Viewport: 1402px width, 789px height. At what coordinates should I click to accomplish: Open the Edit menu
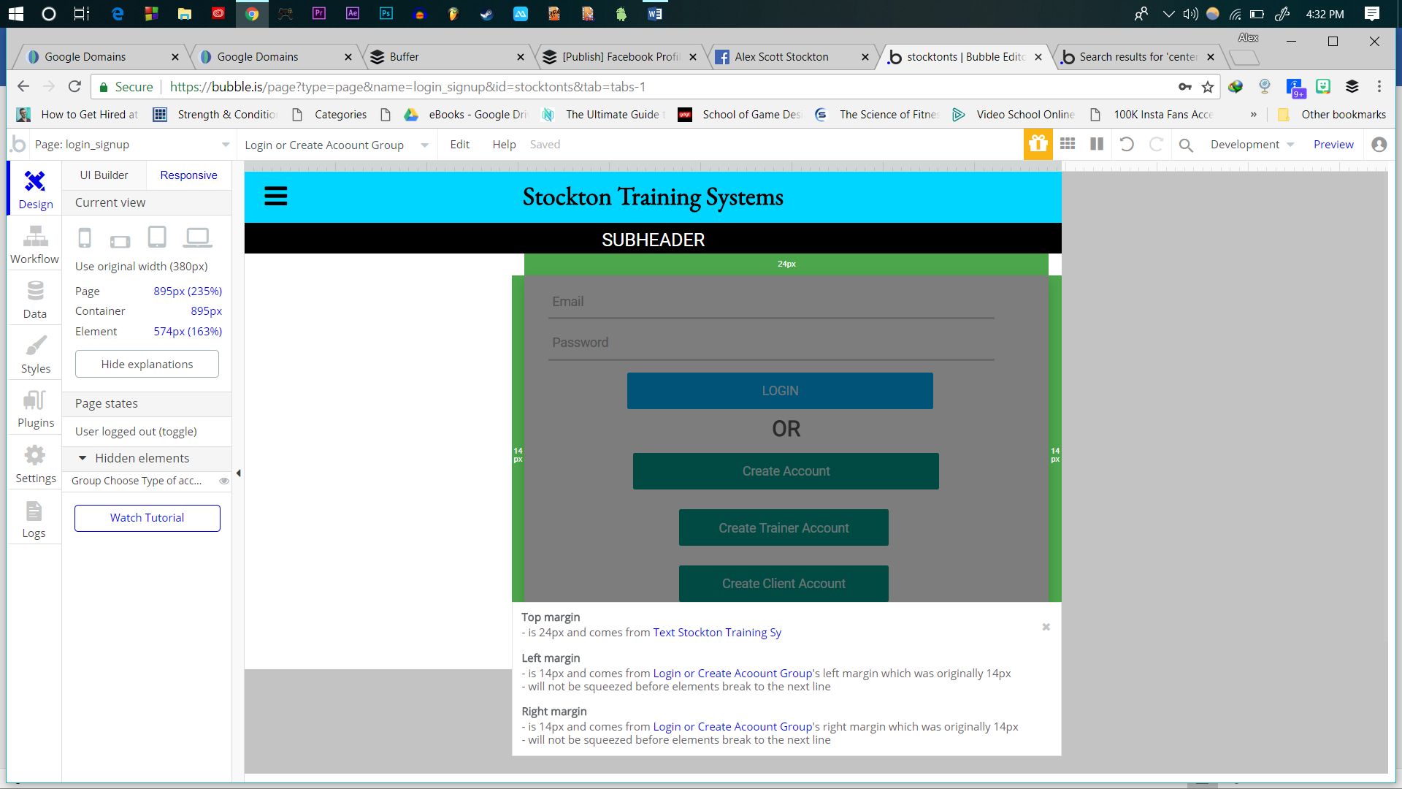[459, 145]
